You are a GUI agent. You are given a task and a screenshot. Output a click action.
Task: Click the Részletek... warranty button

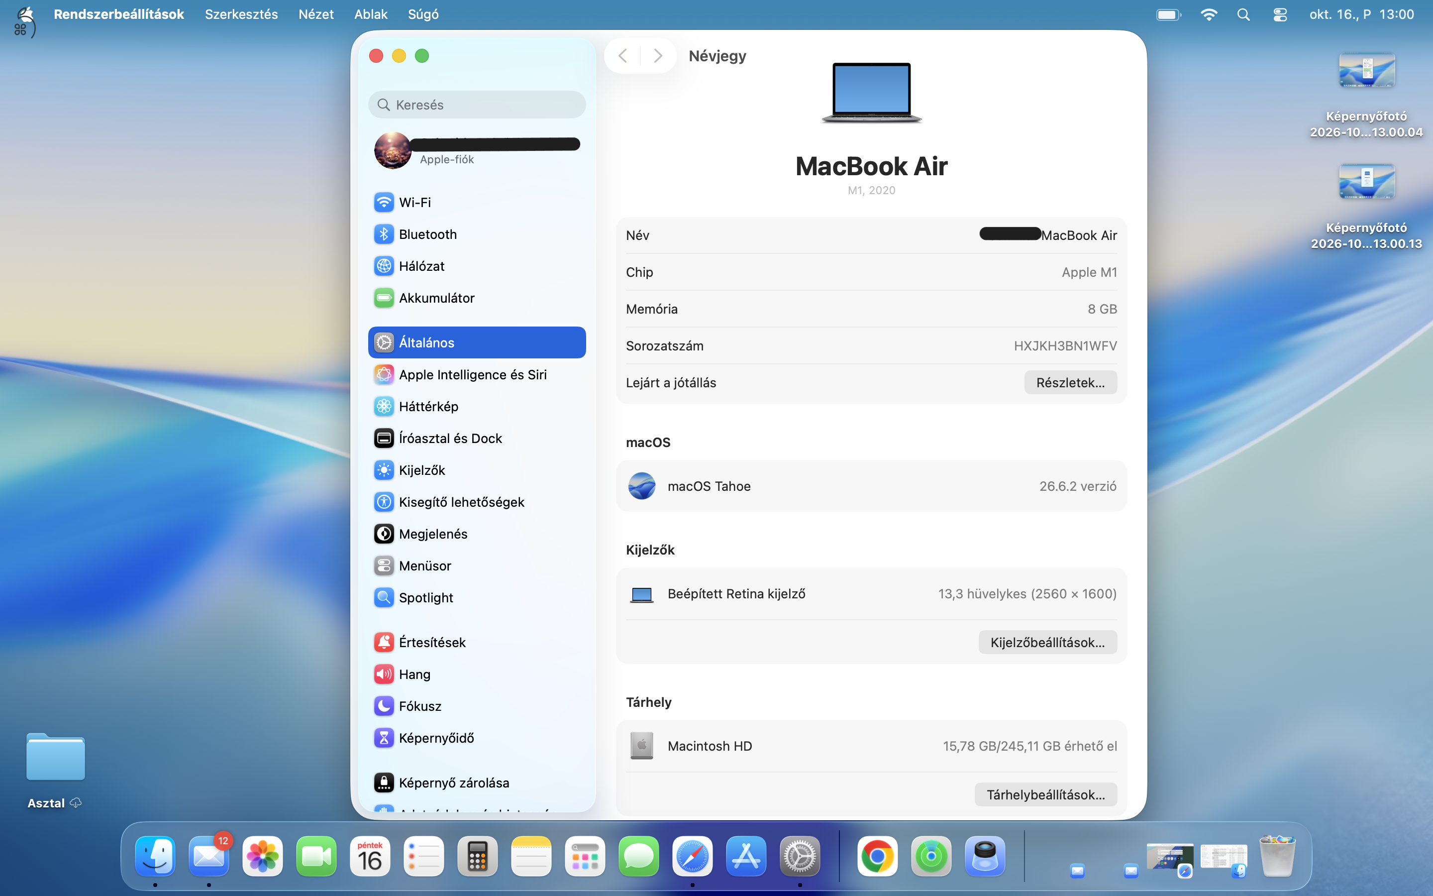tap(1070, 383)
